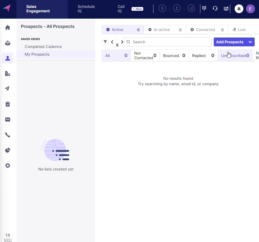Screen dimensions: 259x242
Task: Click the Prospects person icon in sidebar
Action: click(8, 58)
